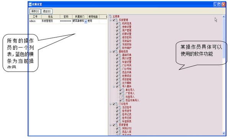Click the masked password cell
Viewport: 230px width, 139px height.
[x=66, y=21]
